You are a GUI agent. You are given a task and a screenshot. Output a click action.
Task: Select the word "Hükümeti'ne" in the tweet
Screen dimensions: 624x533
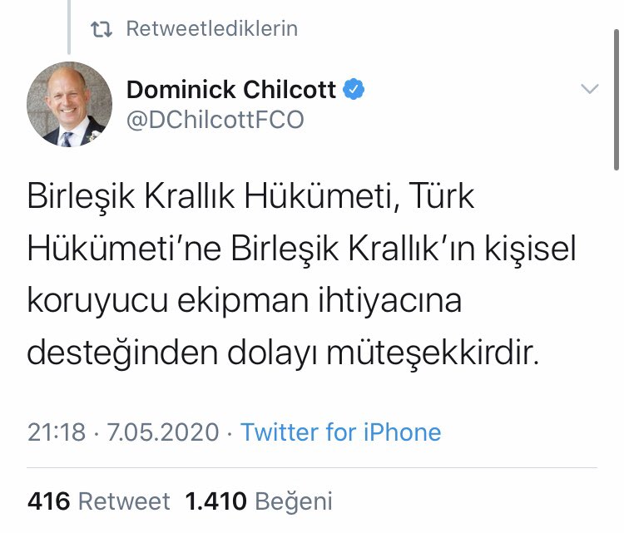[x=125, y=249]
